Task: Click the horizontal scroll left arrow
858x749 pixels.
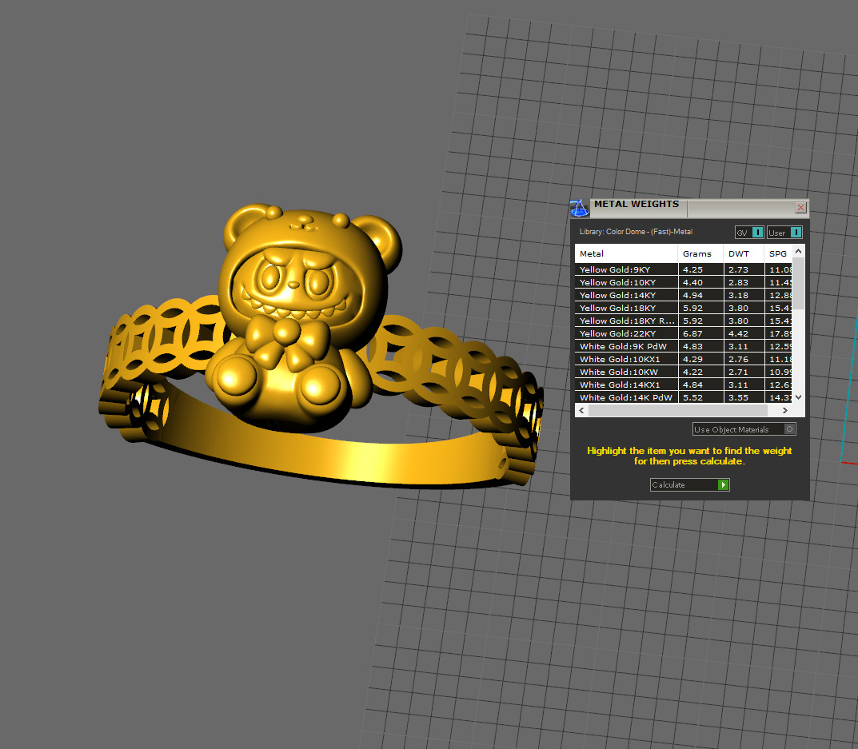Action: coord(581,410)
